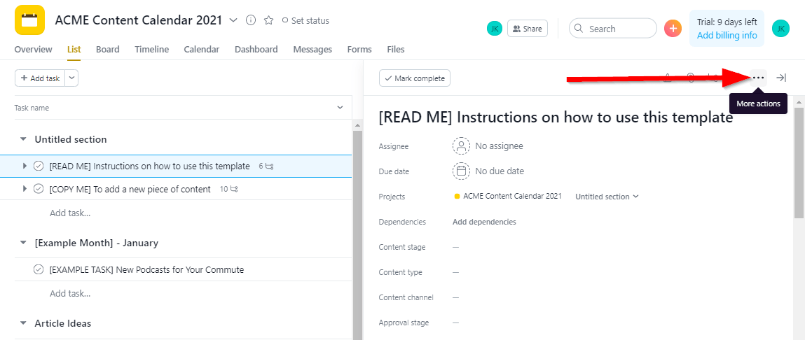Click the READ ME task title heading
This screenshot has height=340, width=805.
556,118
